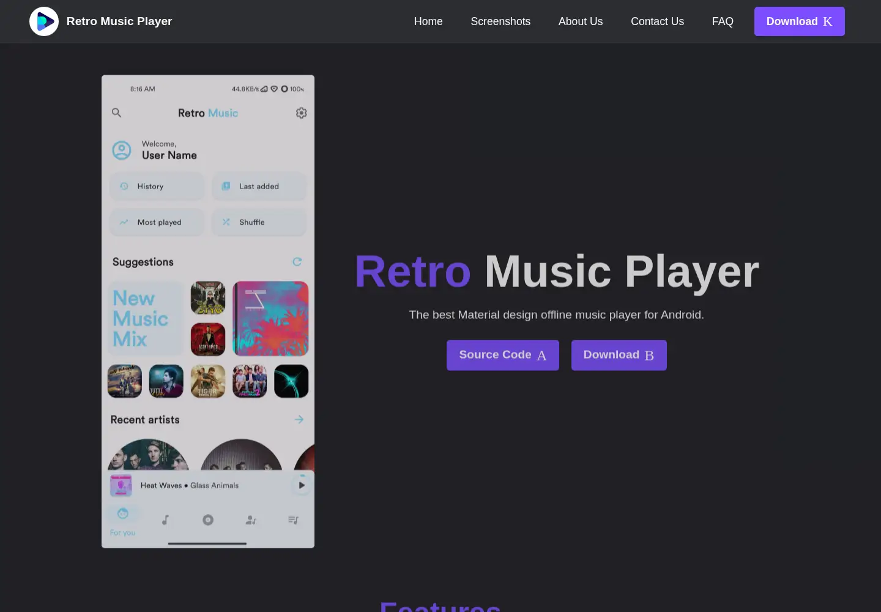Open the Home nav link
This screenshot has height=612, width=881.
[x=428, y=21]
